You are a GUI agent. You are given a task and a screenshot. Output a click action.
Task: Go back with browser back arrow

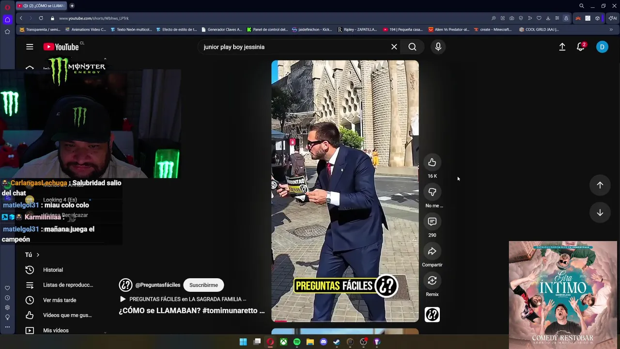[21, 18]
